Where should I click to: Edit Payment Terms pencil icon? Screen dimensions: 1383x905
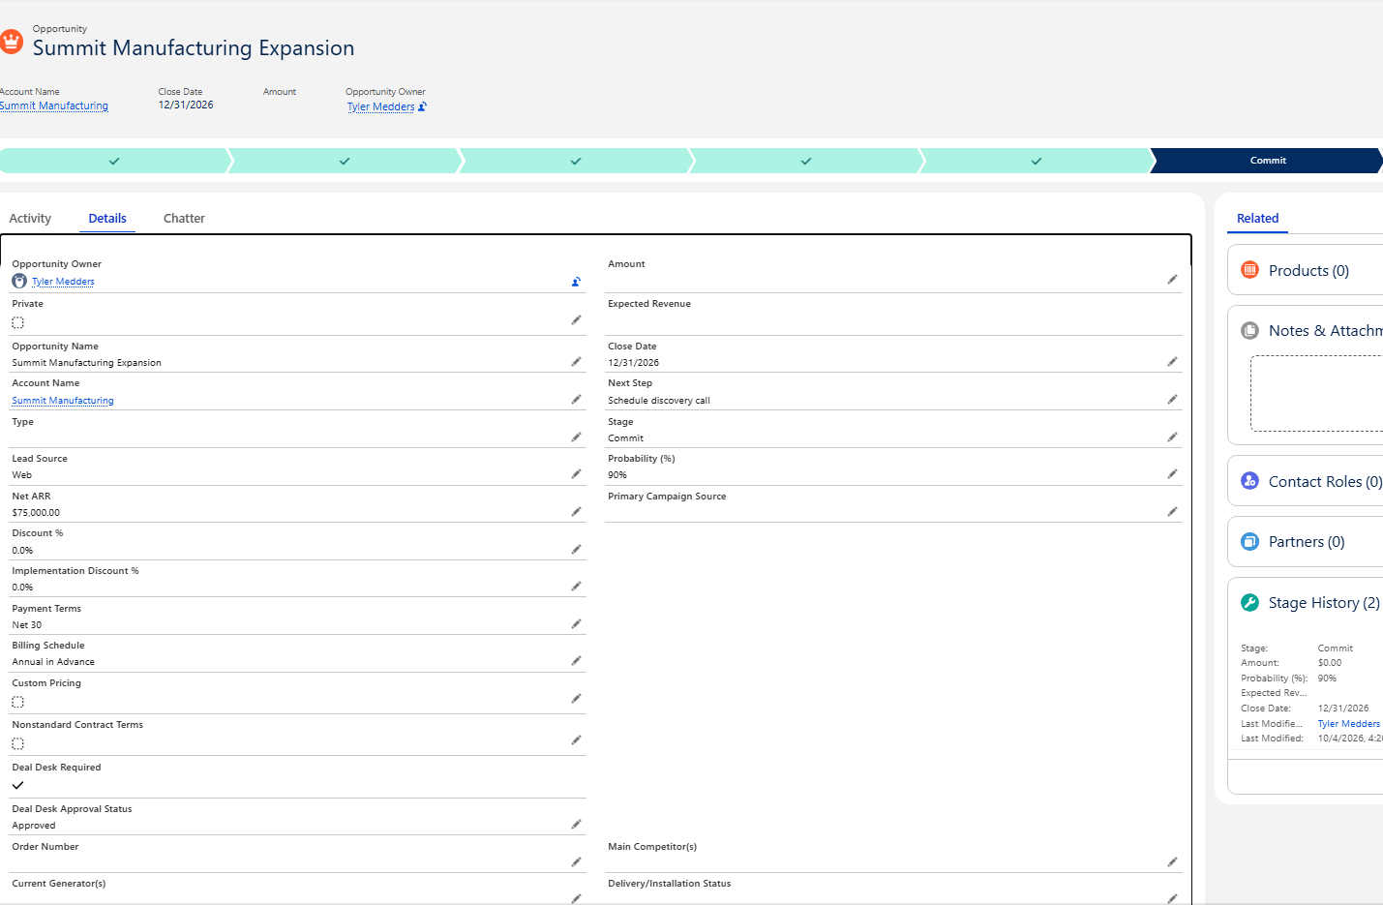pyautogui.click(x=576, y=623)
